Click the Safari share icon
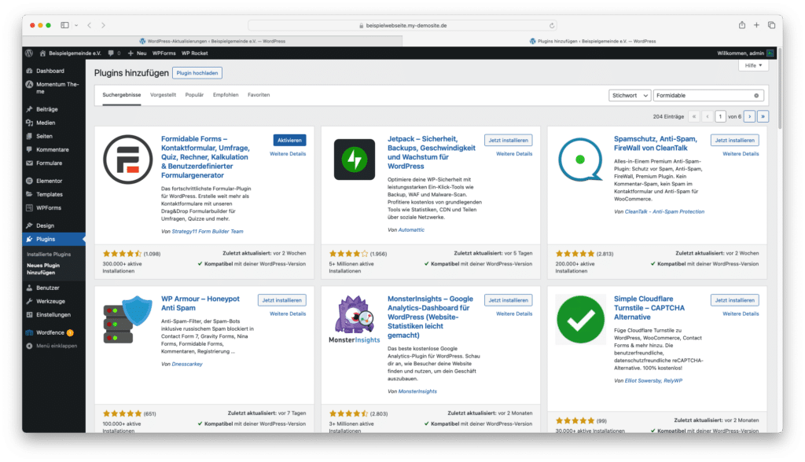 [x=742, y=24]
